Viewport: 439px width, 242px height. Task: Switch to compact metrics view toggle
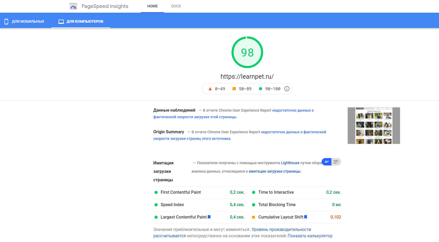[327, 162]
